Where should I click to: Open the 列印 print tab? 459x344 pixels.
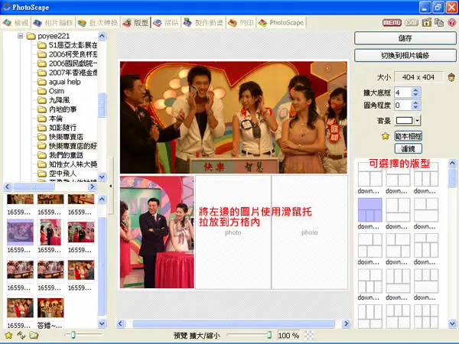pyautogui.click(x=241, y=23)
